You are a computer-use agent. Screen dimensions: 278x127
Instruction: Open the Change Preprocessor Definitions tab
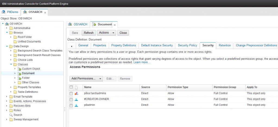coord(256,45)
